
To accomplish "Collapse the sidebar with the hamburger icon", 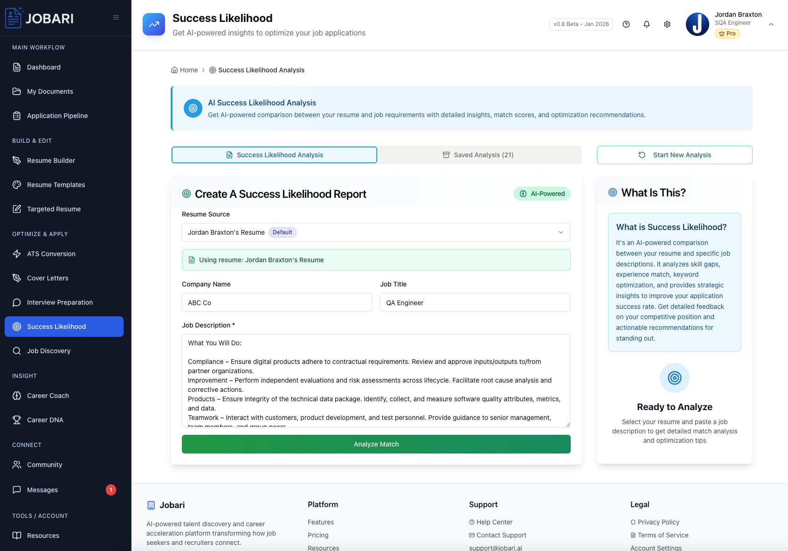I will coord(116,17).
